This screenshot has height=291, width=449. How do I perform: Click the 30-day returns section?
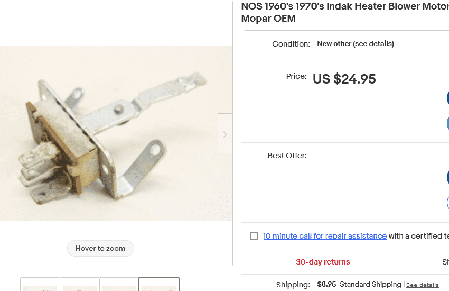323,262
